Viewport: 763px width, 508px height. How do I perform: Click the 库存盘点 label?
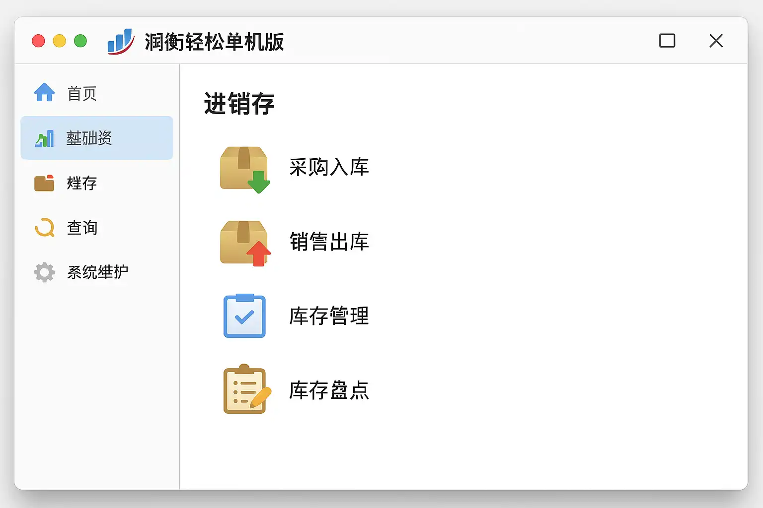(329, 390)
